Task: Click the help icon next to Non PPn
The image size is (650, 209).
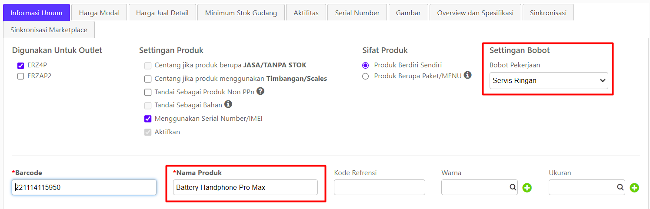Action: pyautogui.click(x=260, y=91)
